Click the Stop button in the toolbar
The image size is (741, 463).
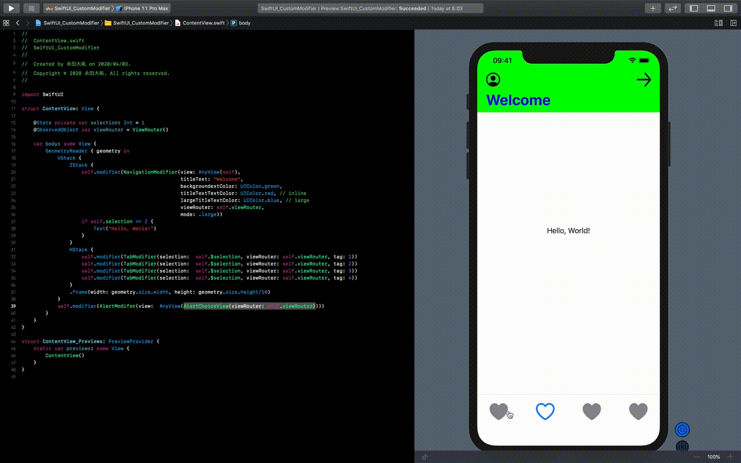[x=31, y=8]
